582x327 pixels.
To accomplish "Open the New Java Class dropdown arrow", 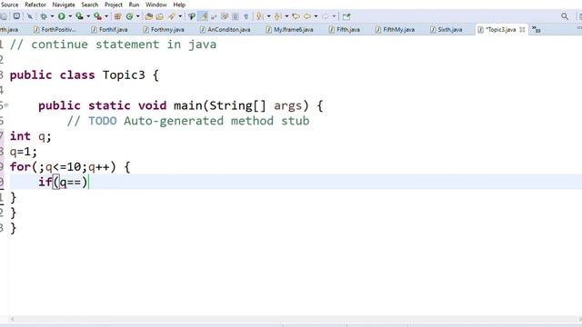I will coord(137,16).
